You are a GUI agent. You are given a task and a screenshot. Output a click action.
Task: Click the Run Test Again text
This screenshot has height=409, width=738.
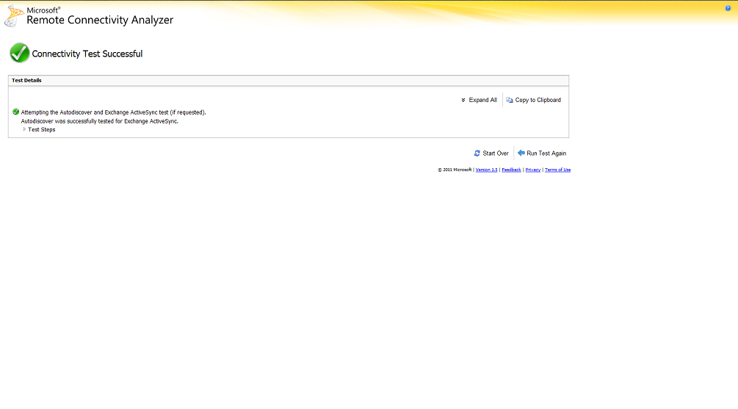(x=546, y=153)
